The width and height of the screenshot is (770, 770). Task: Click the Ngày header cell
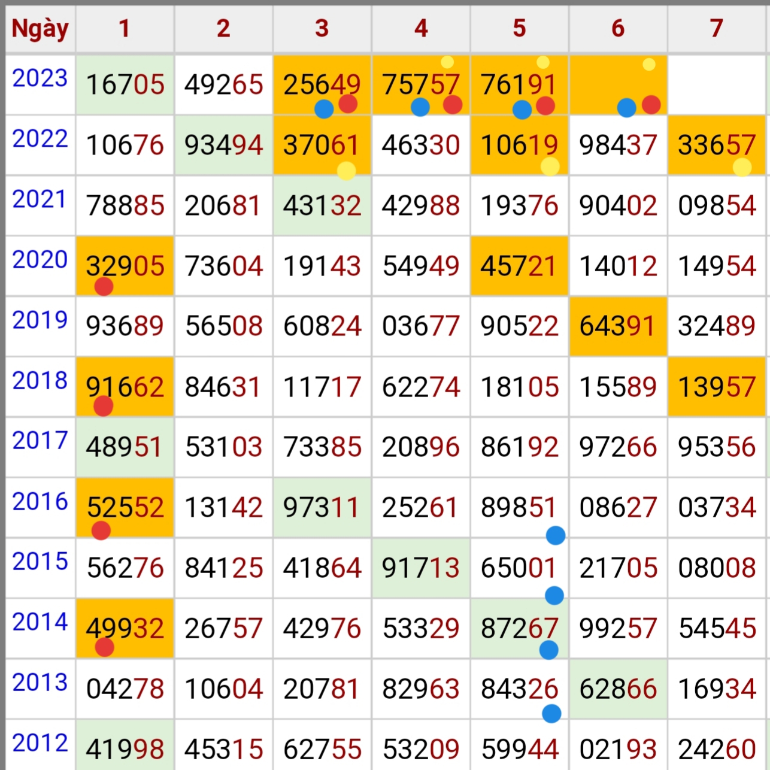click(40, 28)
